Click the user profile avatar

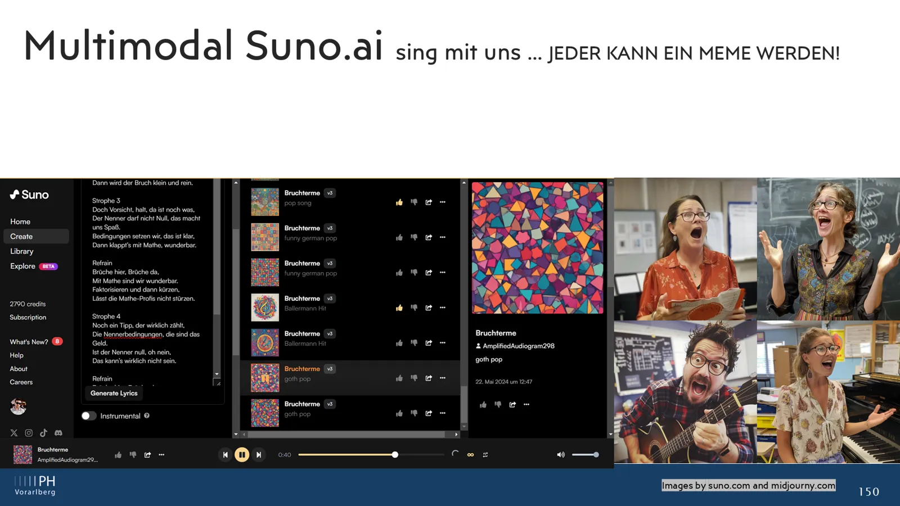pos(18,406)
